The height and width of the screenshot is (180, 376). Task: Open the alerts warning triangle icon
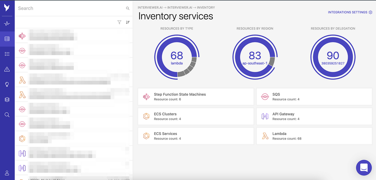click(7, 69)
